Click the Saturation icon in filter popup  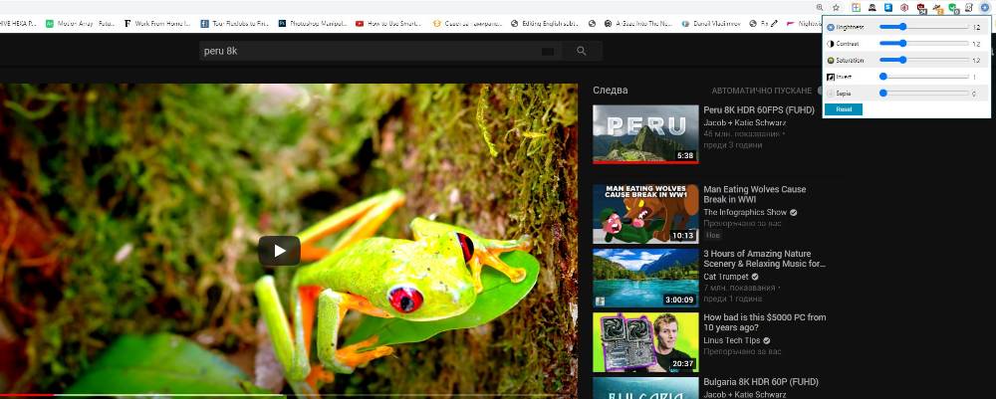coord(831,61)
